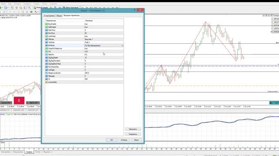This screenshot has width=279, height=156.
Task: Click the RunPeriodSec parameter icon
Action: (x=47, y=67)
